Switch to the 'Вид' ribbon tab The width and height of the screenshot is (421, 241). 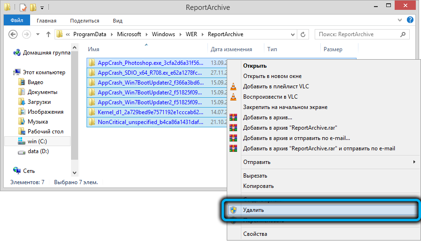click(x=118, y=21)
